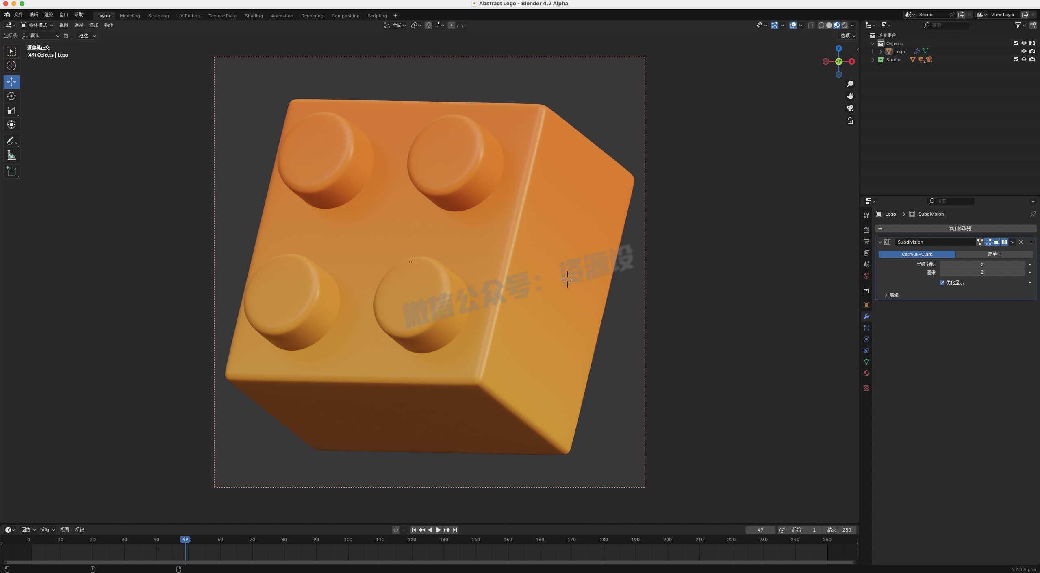Screen dimensions: 1040x573
Task: Open the 添加 menu in viewport header
Action: coord(94,25)
